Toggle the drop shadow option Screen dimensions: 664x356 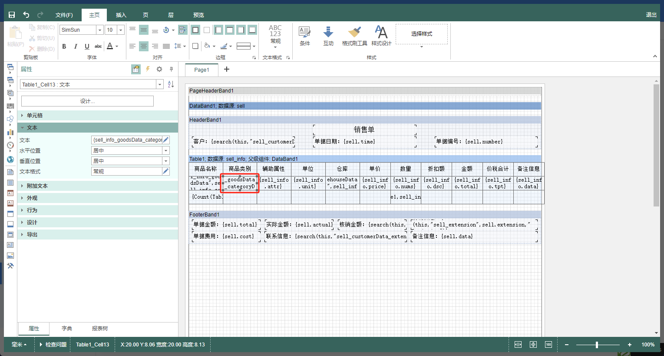tap(195, 46)
